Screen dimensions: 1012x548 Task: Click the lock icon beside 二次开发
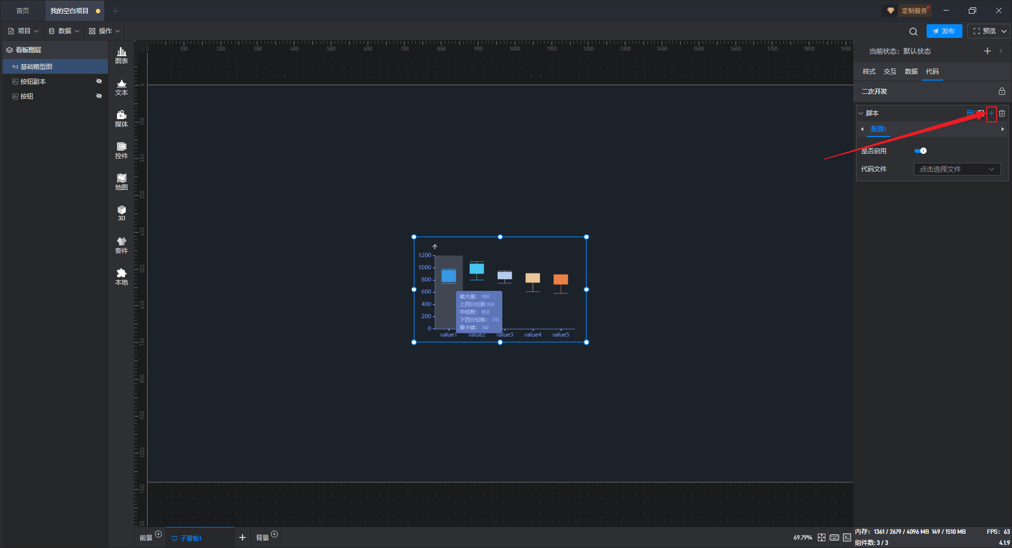1001,91
